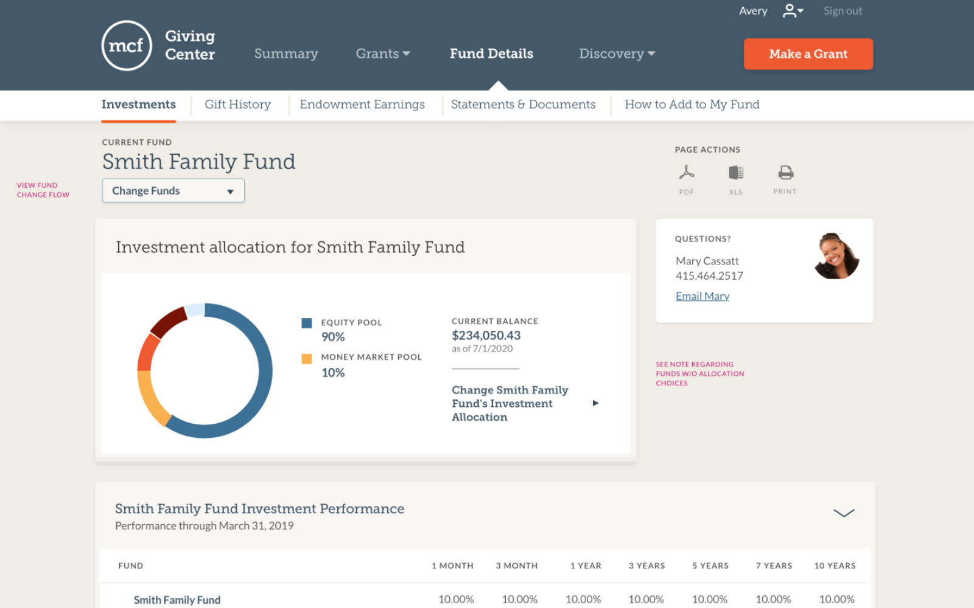Export page as PDF icon
The image size is (974, 608).
pos(687,173)
